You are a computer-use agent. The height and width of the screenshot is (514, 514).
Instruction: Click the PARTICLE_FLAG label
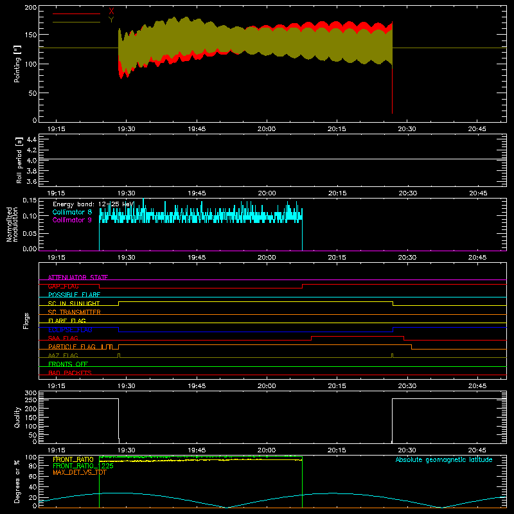pyautogui.click(x=72, y=346)
